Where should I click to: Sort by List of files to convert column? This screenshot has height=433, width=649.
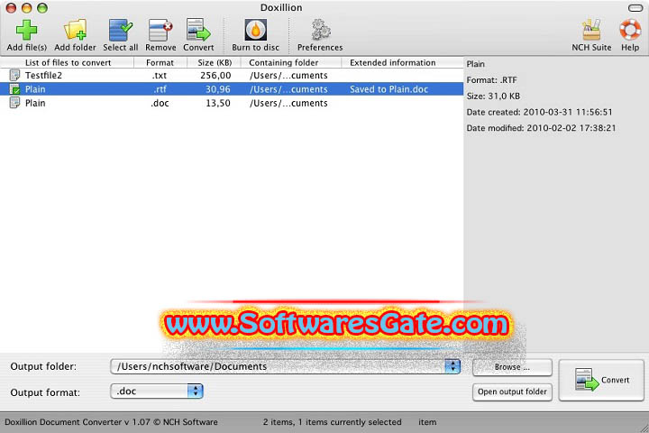tap(67, 62)
